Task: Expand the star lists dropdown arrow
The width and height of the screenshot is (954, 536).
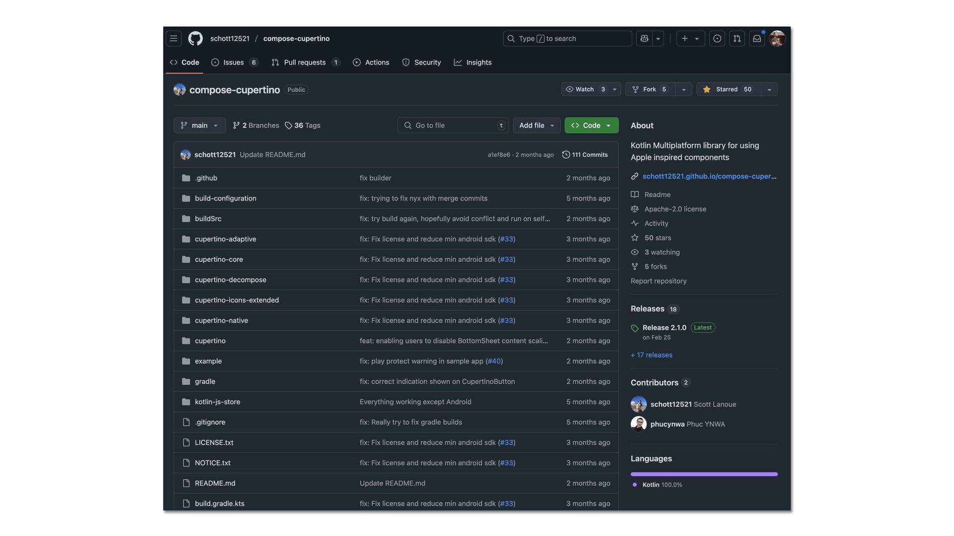Action: 769,89
